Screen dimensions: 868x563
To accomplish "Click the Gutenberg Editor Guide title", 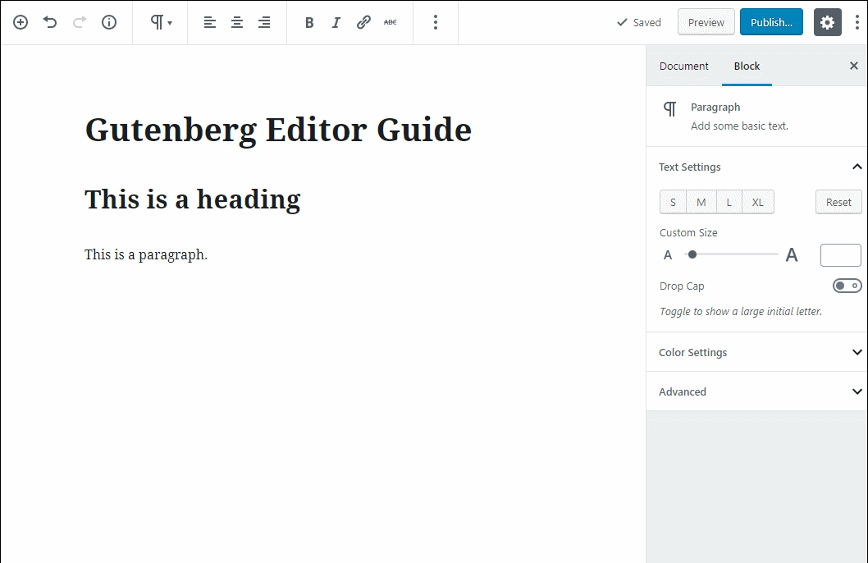I will coord(278,130).
